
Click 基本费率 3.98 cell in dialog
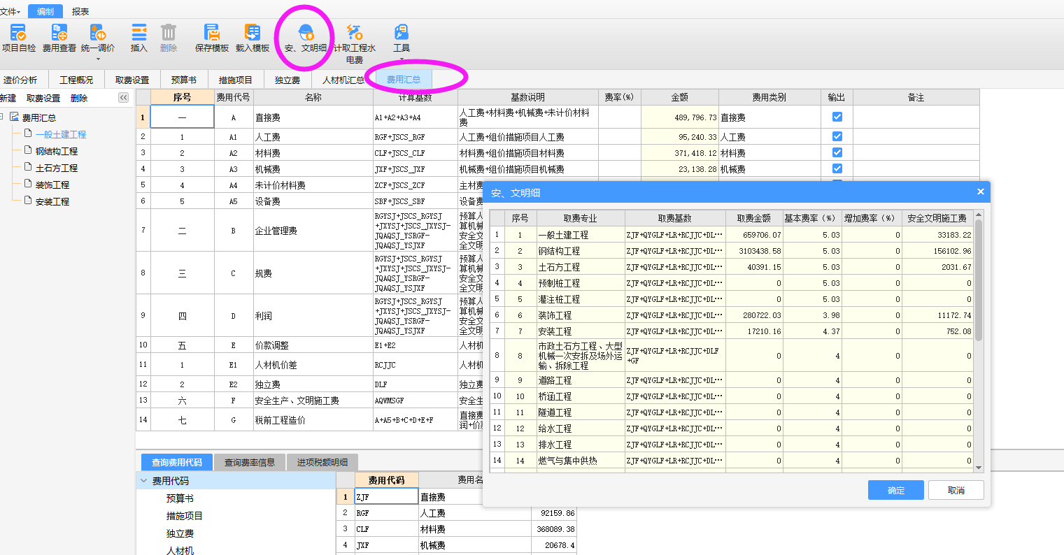[812, 315]
